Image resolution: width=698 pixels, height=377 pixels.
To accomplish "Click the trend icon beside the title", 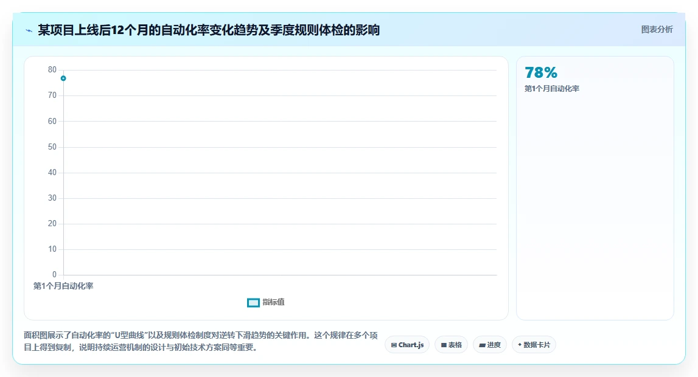I will (29, 30).
